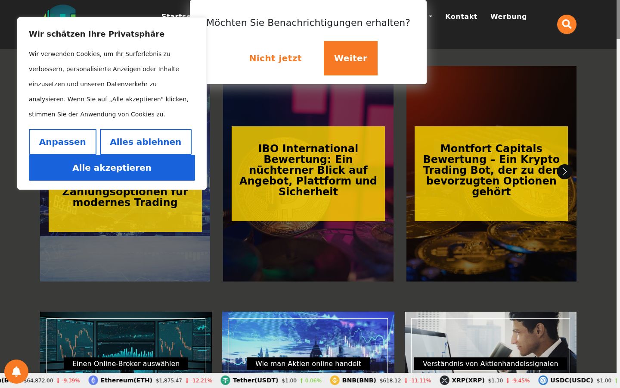
Task: Click Ethereum(ETH) ticker label
Action: (x=126, y=380)
